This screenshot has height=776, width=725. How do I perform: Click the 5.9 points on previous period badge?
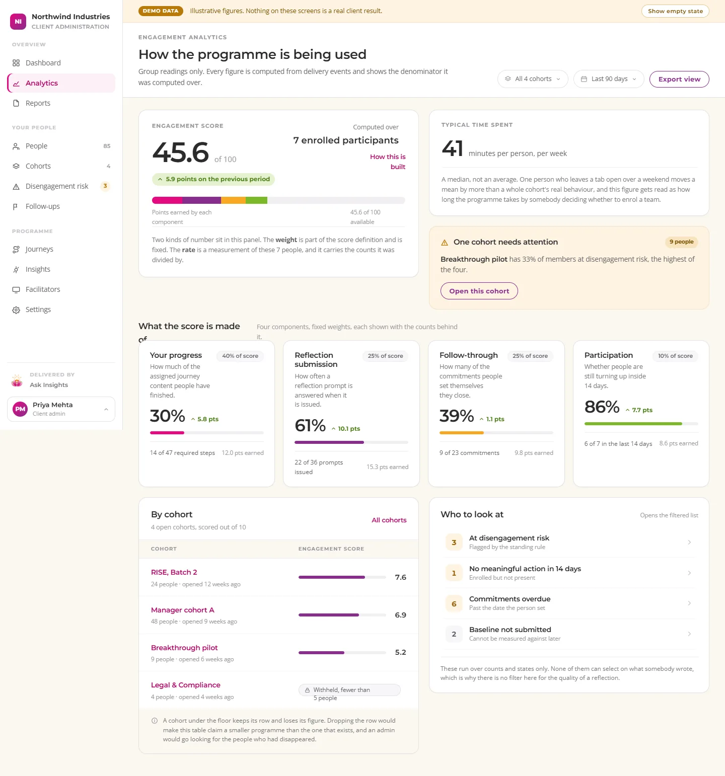point(213,179)
